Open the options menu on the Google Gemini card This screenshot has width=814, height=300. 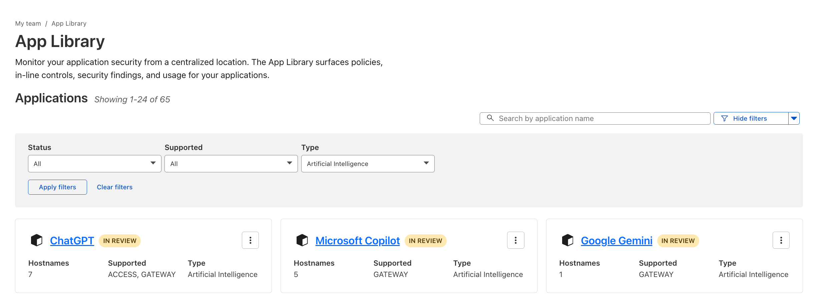(781, 240)
